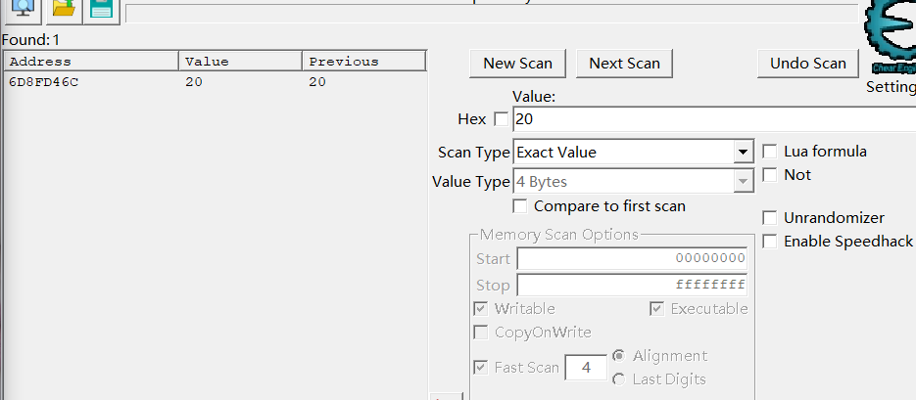This screenshot has height=400, width=916.
Task: Sort by the Address column header
Action: (x=92, y=62)
